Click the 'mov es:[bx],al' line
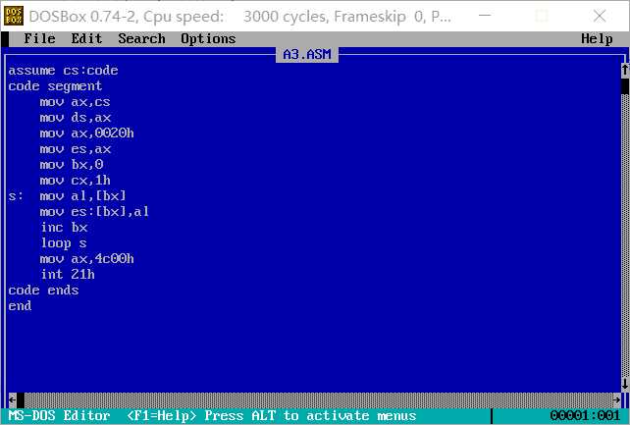The width and height of the screenshot is (630, 425). (x=94, y=212)
